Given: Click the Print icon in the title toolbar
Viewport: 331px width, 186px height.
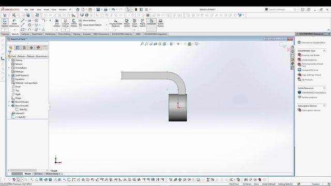Looking at the screenshot, I should coord(106,9).
